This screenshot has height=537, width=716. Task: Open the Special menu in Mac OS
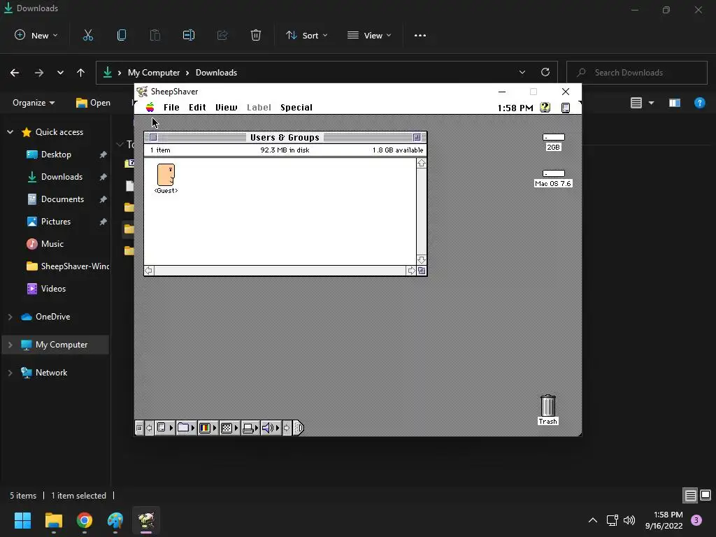click(x=296, y=107)
